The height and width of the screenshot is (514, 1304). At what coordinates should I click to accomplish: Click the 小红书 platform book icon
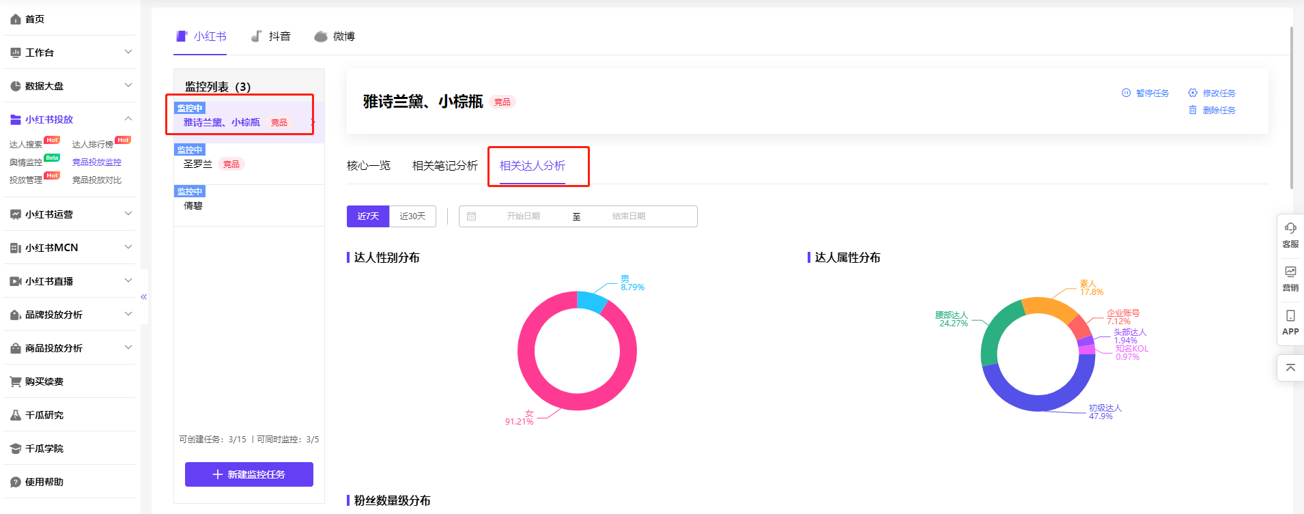pos(182,36)
